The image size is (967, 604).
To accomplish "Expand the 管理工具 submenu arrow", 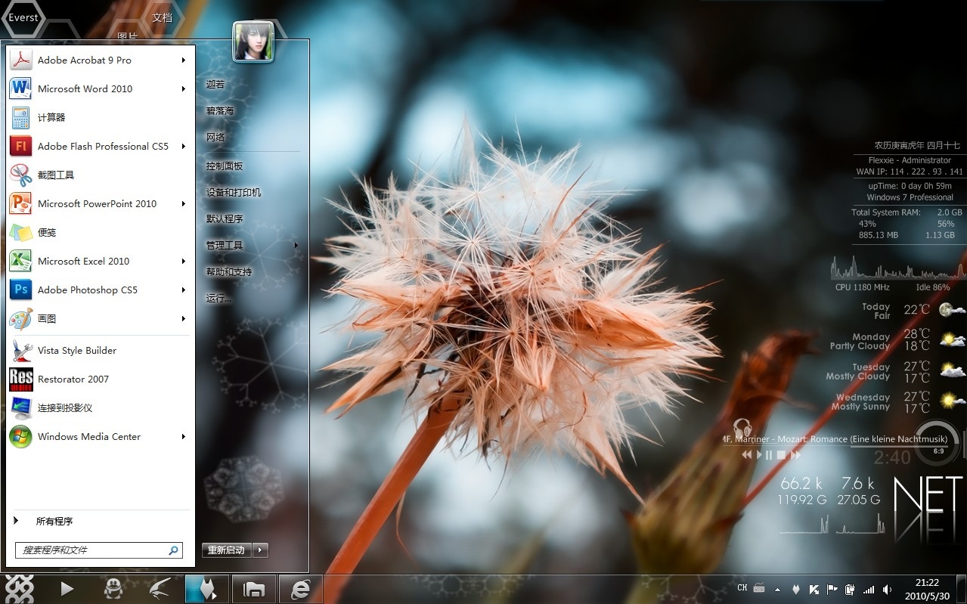I will tap(296, 245).
